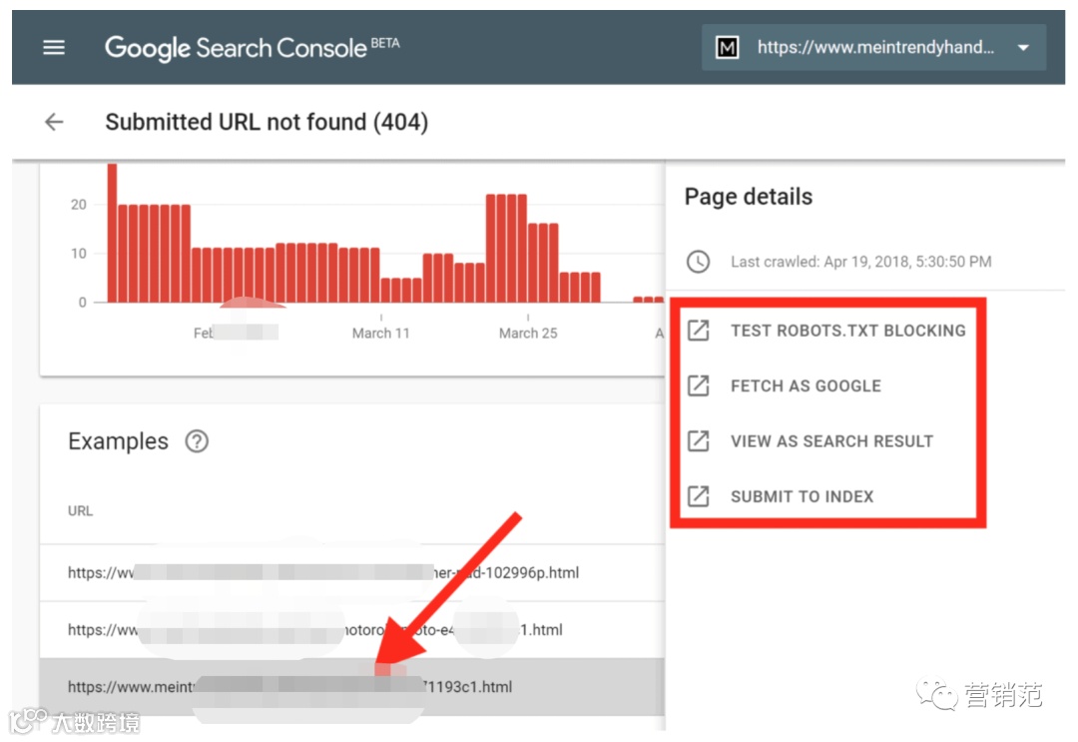This screenshot has height=742, width=1078.
Task: Select the meintrendyhand property URL
Action: pos(875,47)
